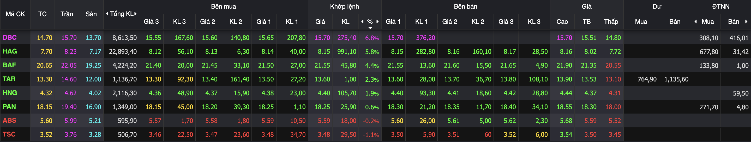Viewport: 751px width, 142px height.
Task: Click the Khớp lệnh group header
Action: tap(344, 7)
